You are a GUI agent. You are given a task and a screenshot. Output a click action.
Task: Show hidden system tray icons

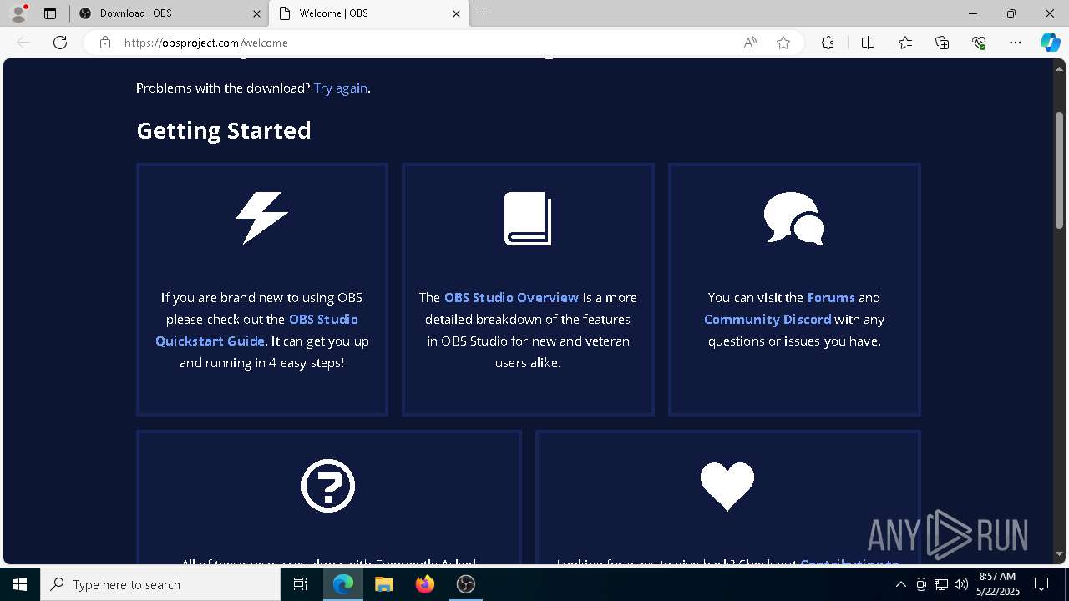pos(900,584)
